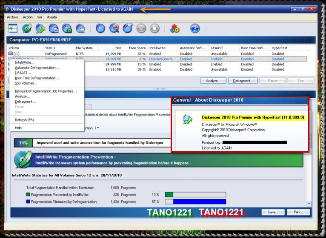Expand the blue dropdown arrow beside 'ention'
The width and height of the screenshot is (326, 238).
(x=97, y=128)
